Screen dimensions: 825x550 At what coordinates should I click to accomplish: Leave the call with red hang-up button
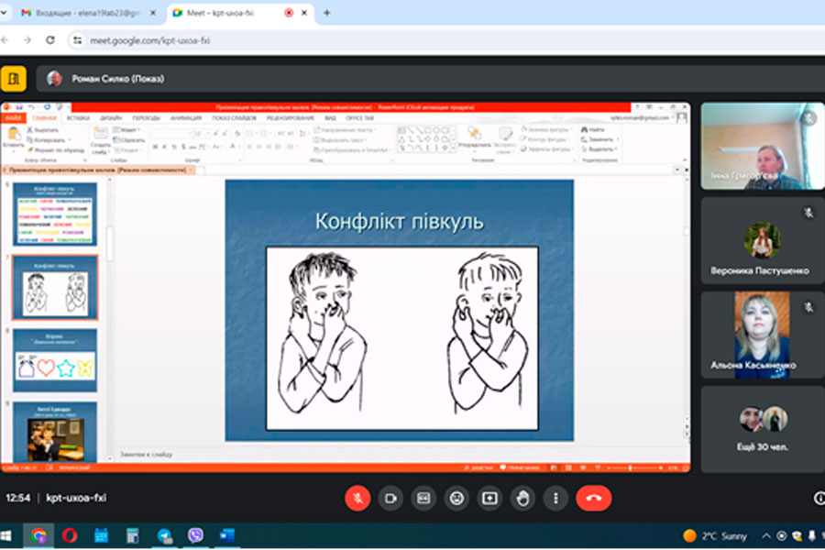(593, 498)
